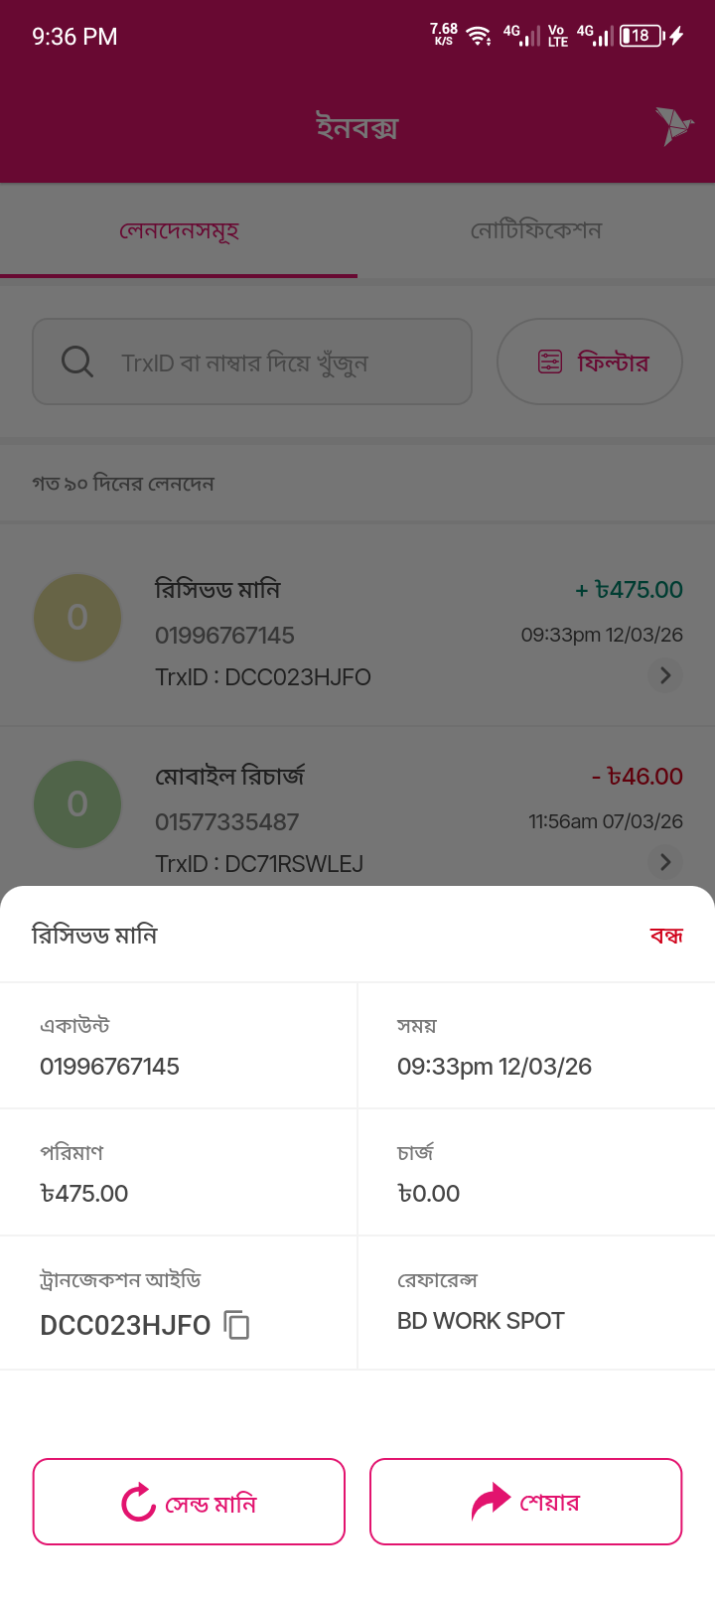Image resolution: width=715 pixels, height=1601 pixels.
Task: Tap the Send Money repeat arrow icon
Action: tap(139, 1502)
